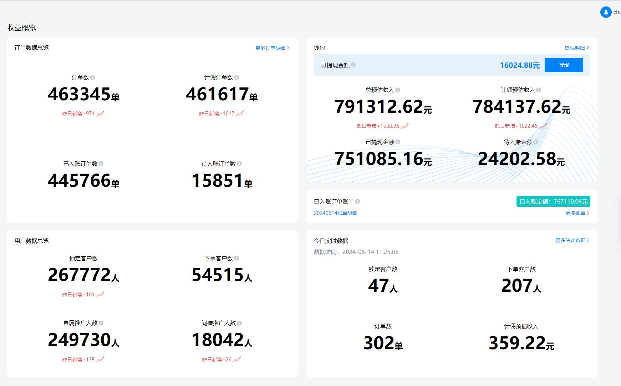Click the user avatar icon
The height and width of the screenshot is (386, 621).
tap(606, 12)
